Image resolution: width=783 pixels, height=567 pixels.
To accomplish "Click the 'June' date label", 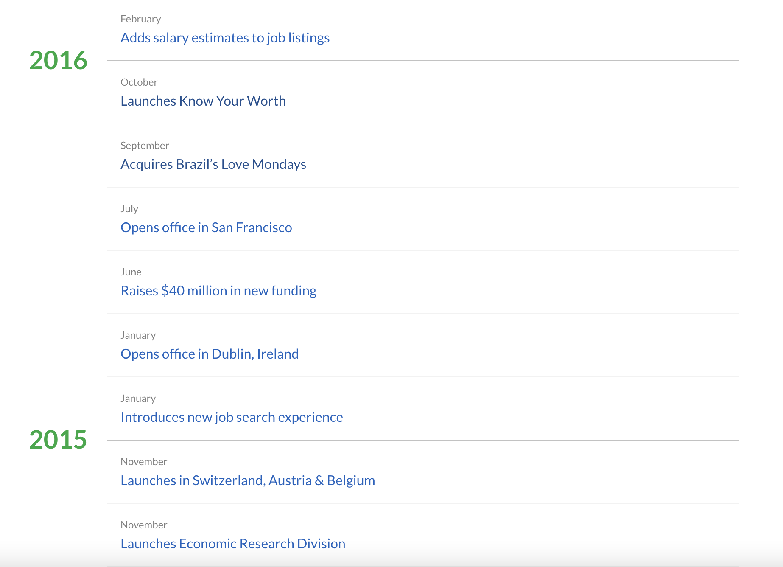I will click(131, 272).
